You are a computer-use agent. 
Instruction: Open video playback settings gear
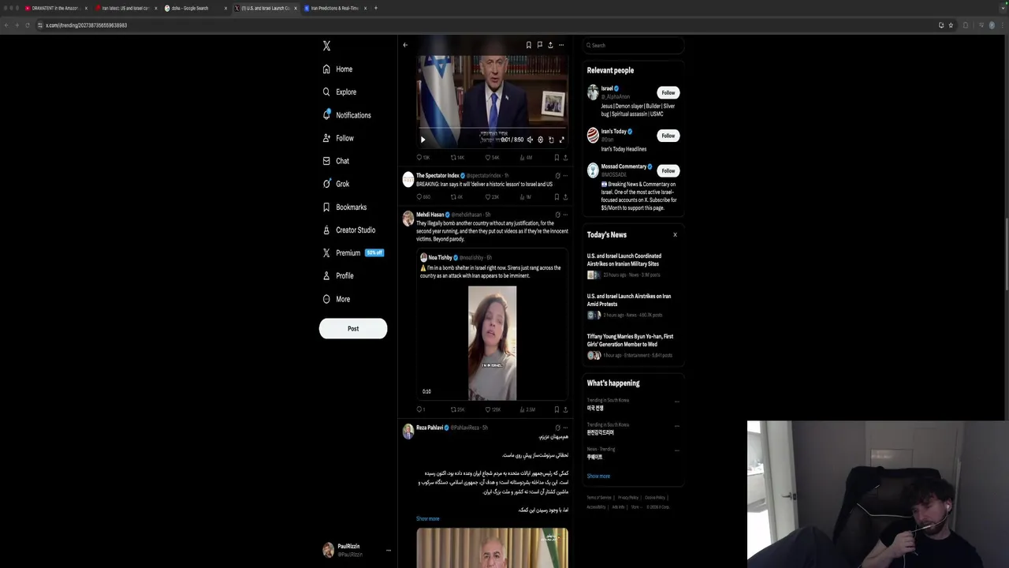pos(540,140)
